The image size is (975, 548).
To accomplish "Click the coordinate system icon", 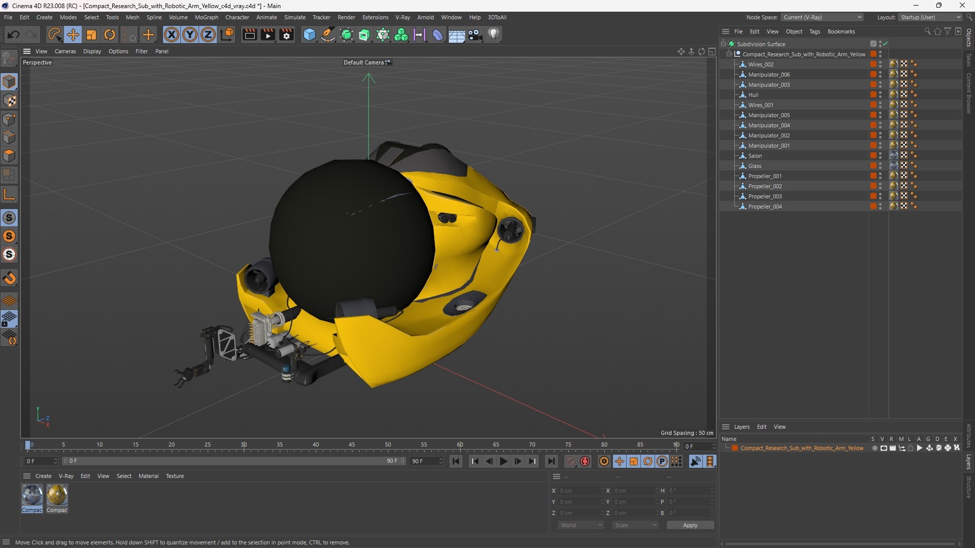I will click(x=227, y=35).
